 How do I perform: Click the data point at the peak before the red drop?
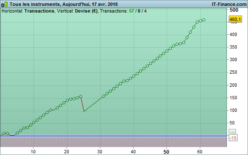point(81,96)
